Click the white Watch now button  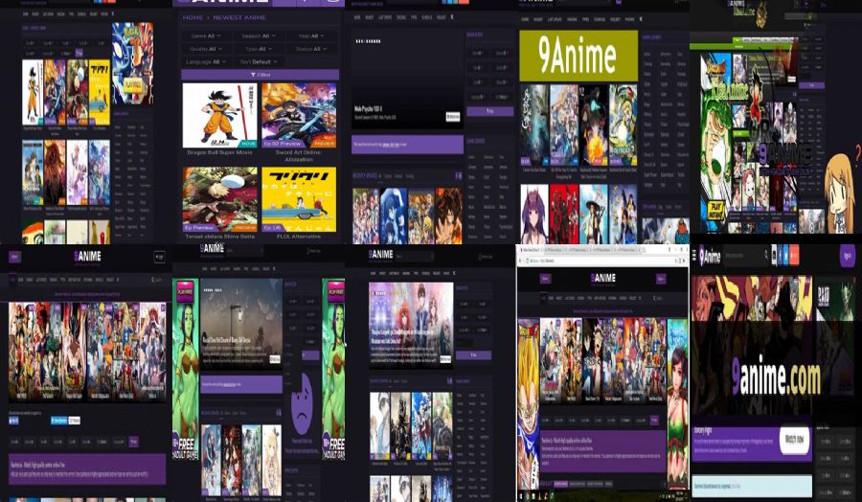(794, 438)
